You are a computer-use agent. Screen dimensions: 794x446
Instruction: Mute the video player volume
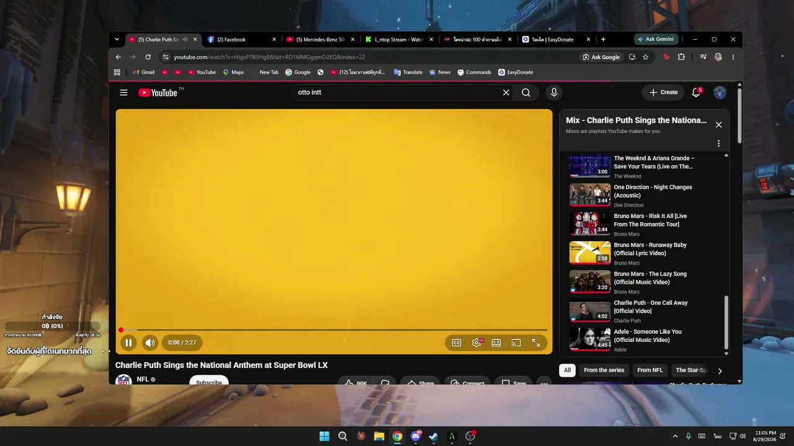click(150, 343)
